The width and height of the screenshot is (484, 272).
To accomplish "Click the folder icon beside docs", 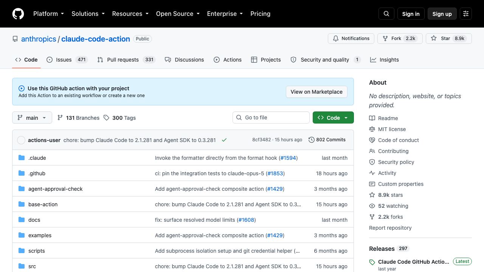I will (x=22, y=220).
